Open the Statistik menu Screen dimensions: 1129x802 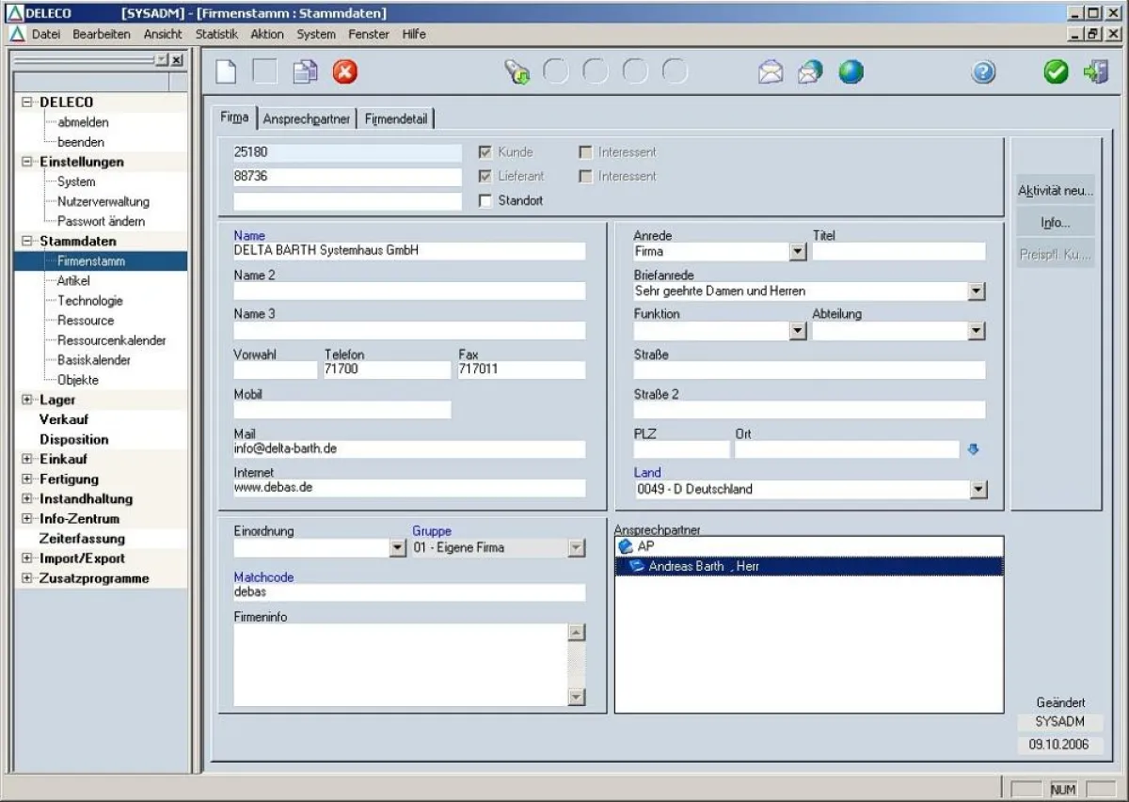(x=216, y=34)
